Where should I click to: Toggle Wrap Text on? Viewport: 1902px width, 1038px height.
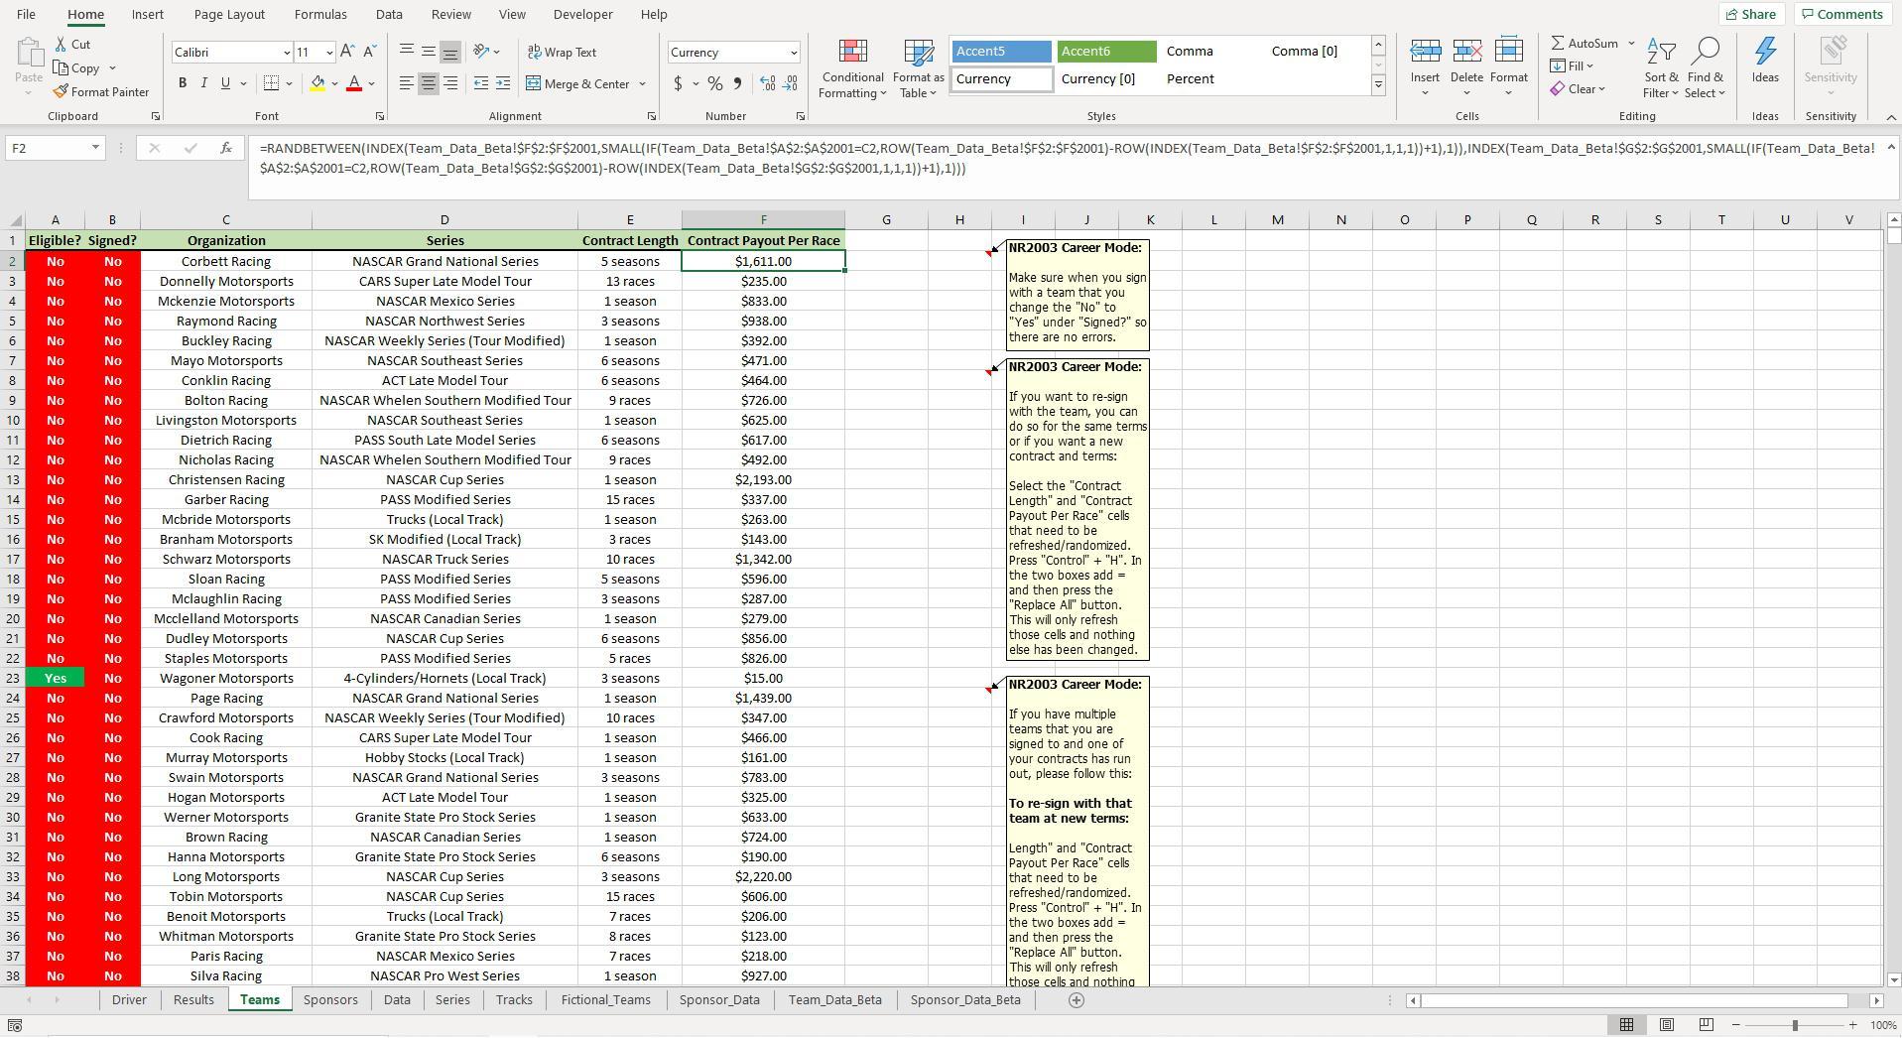tap(562, 53)
